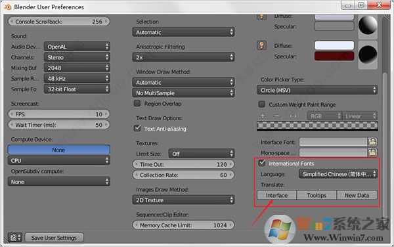
Task: Open the CPU compute device dropdown
Action: (x=59, y=160)
